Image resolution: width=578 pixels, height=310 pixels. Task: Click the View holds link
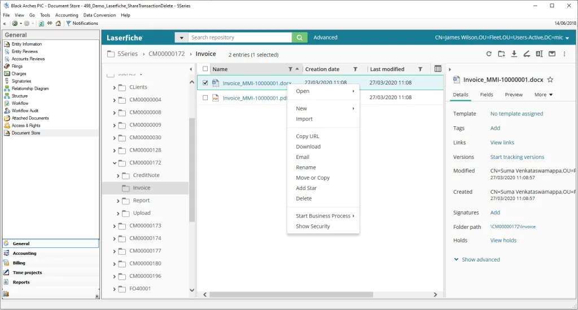pyautogui.click(x=503, y=241)
